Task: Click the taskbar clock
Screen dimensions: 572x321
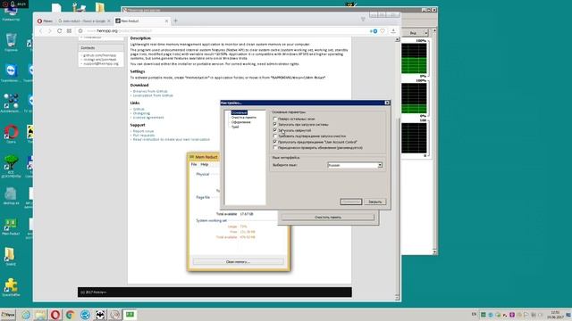Action: (555, 315)
